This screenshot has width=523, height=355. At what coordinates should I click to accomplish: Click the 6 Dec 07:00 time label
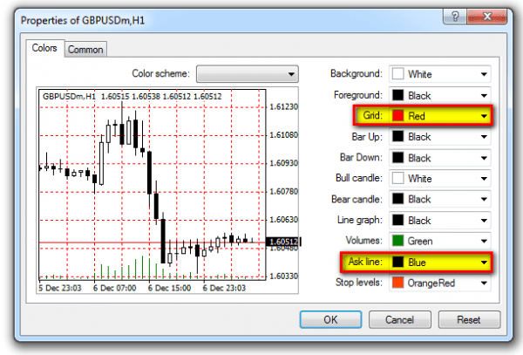tap(114, 288)
